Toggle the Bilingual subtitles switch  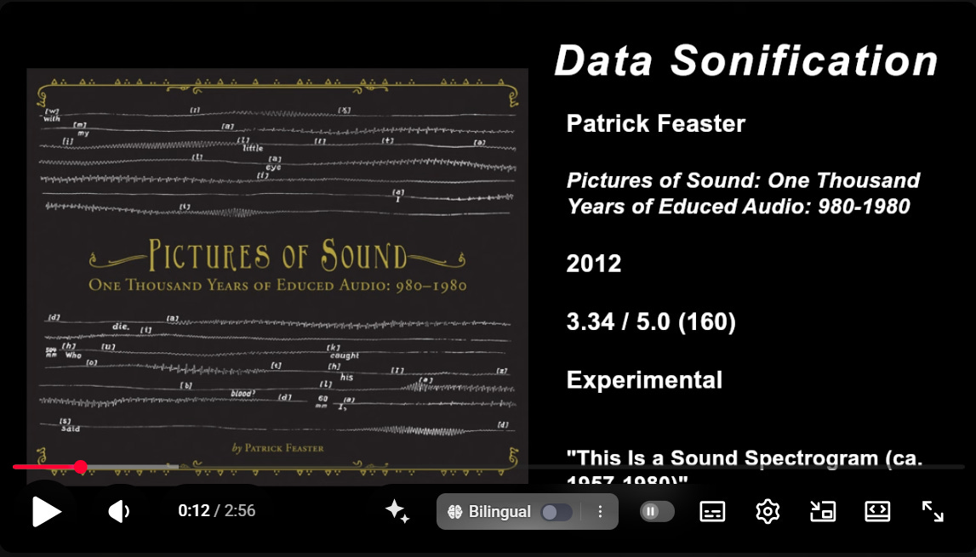(x=556, y=512)
